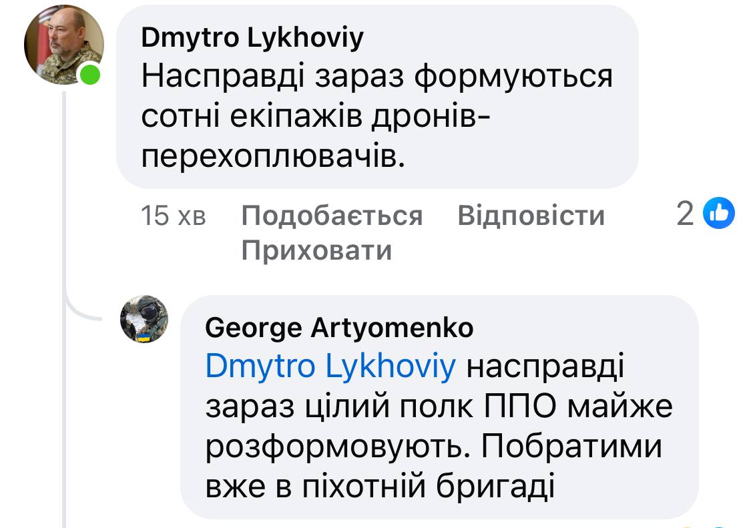The height and width of the screenshot is (528, 751).
Task: Click the blue thumbs-up reaction icon
Action: pyautogui.click(x=720, y=214)
